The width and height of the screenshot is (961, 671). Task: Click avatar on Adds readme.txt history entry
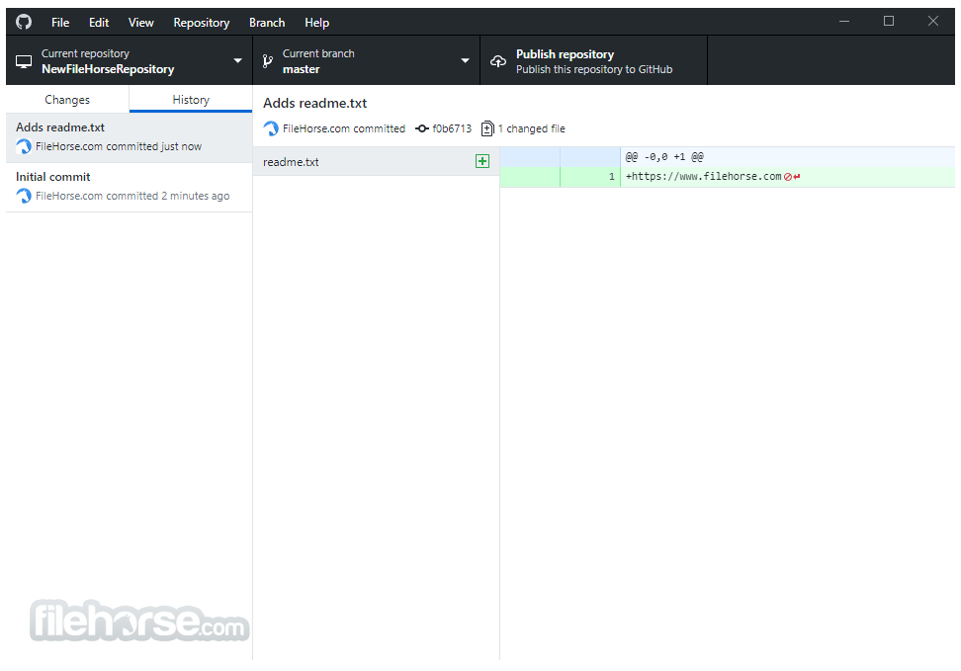tap(24, 146)
